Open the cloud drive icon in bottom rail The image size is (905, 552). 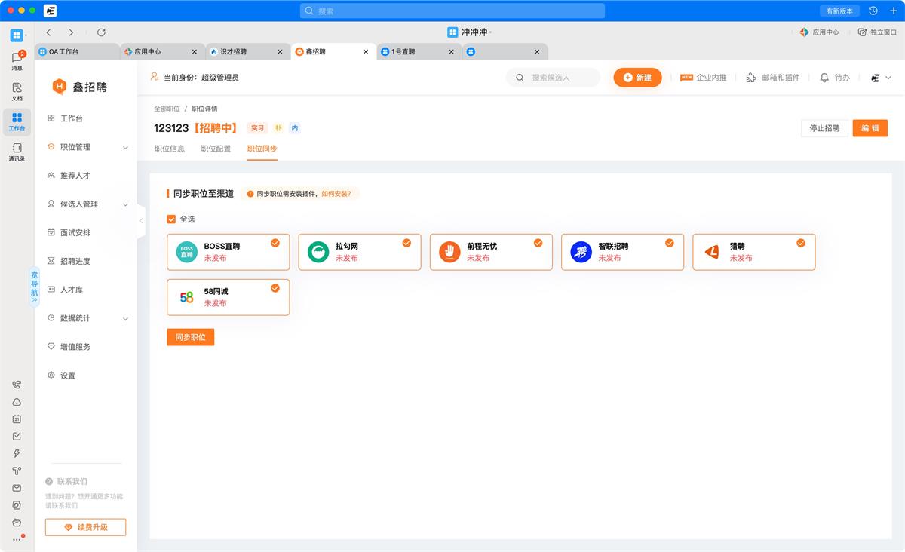[17, 402]
